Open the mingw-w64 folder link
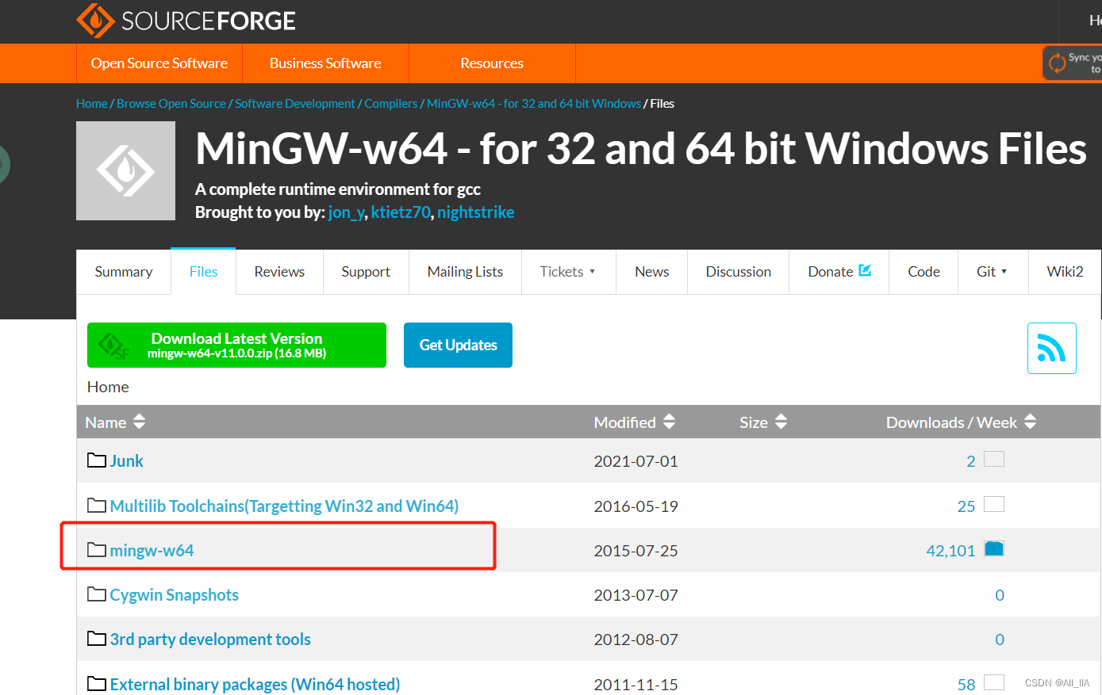The width and height of the screenshot is (1102, 695). point(152,550)
